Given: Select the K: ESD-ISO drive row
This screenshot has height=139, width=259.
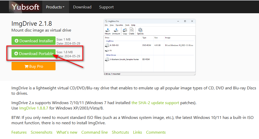Looking at the screenshot, I should pos(149,45).
